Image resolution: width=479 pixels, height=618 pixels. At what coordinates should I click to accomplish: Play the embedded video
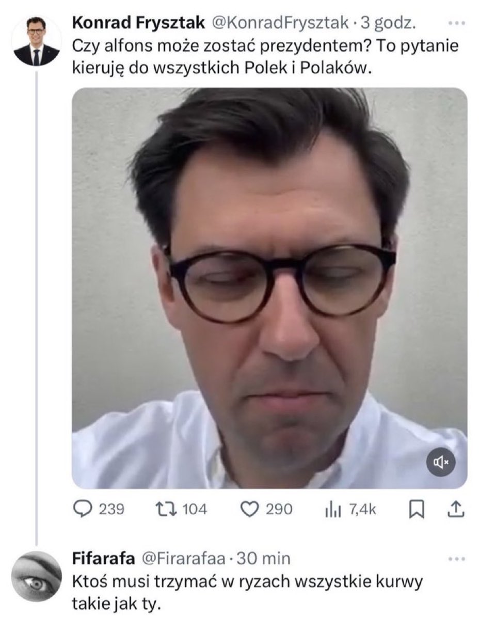[x=269, y=288]
